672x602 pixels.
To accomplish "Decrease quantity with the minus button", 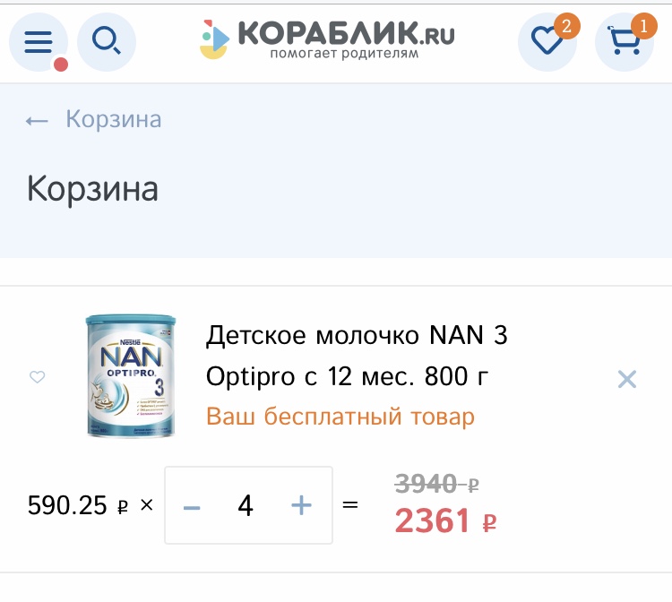I will [x=192, y=506].
